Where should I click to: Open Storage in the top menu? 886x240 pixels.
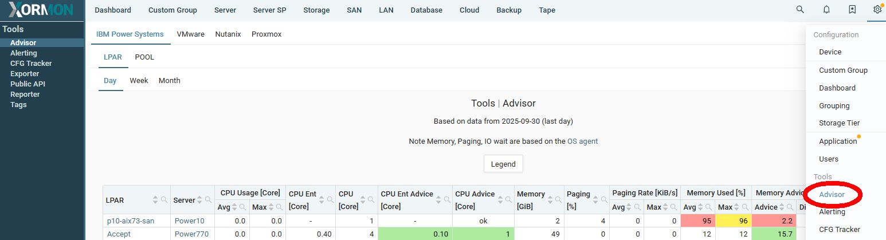pyautogui.click(x=316, y=10)
